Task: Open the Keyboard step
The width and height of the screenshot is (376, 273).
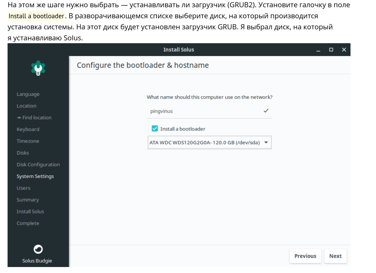Action: coord(28,130)
